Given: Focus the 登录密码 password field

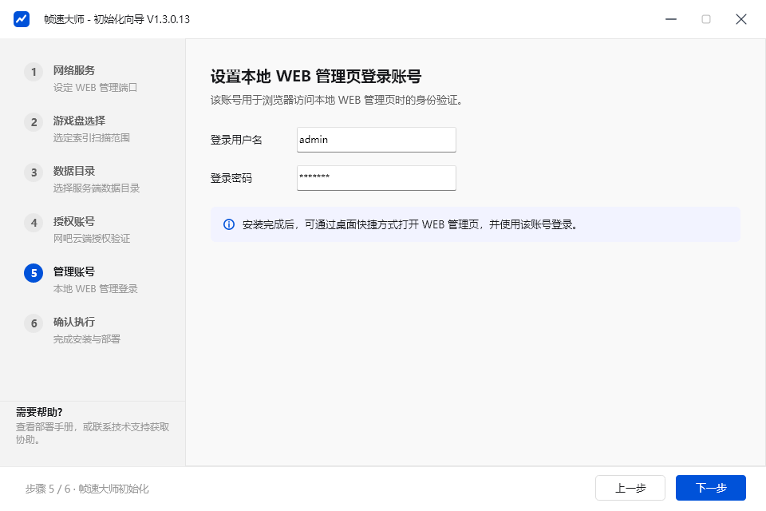Looking at the screenshot, I should click(376, 178).
